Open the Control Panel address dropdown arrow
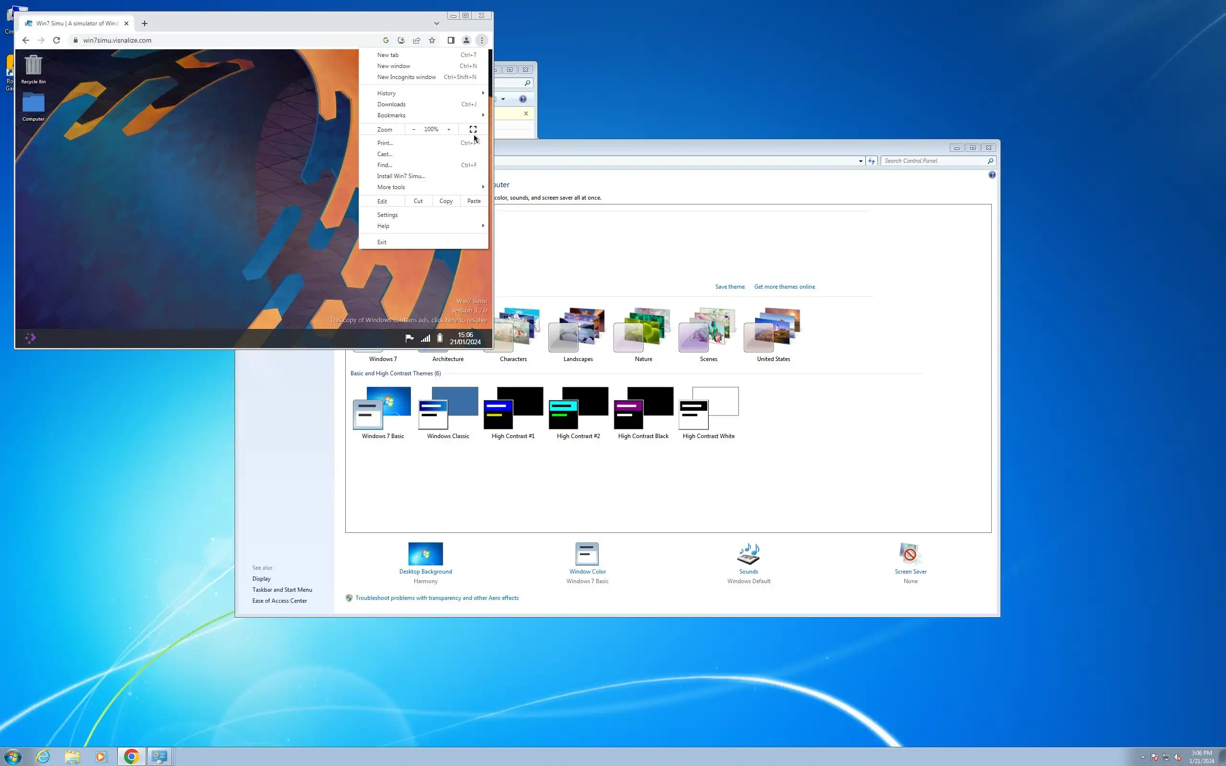The width and height of the screenshot is (1226, 766). pyautogui.click(x=860, y=161)
